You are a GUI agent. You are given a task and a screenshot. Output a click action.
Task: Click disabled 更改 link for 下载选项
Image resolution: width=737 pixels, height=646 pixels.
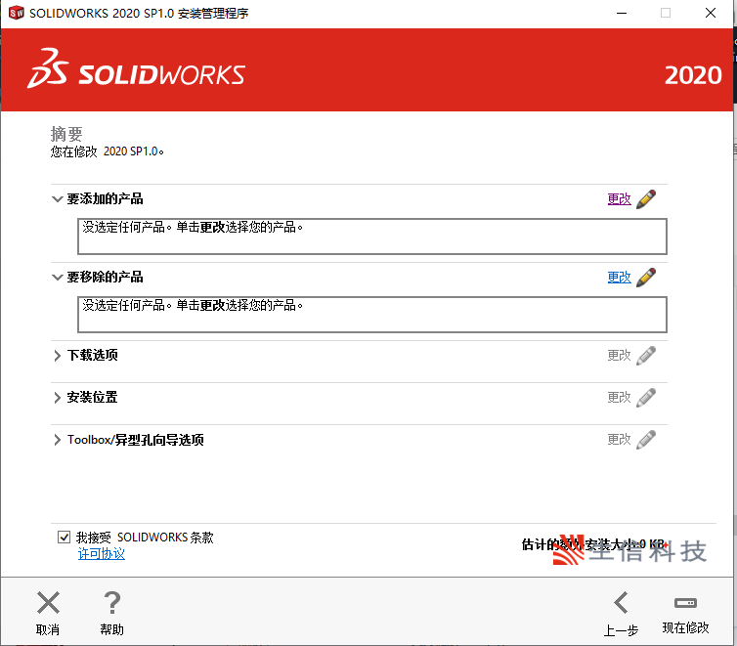619,355
